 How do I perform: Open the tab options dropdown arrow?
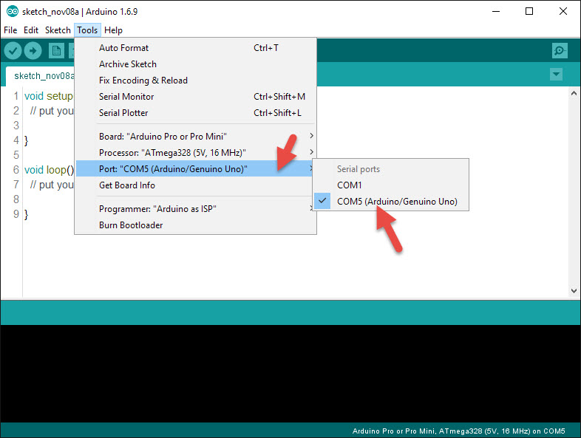pos(556,75)
